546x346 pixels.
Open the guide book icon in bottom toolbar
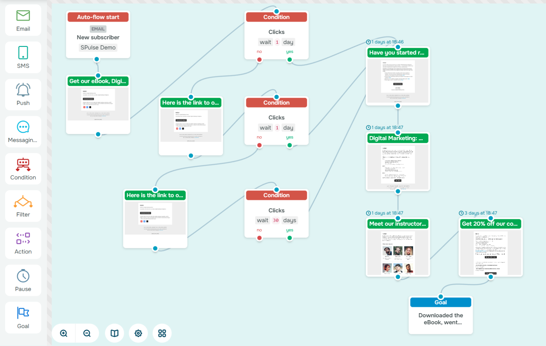click(x=114, y=333)
